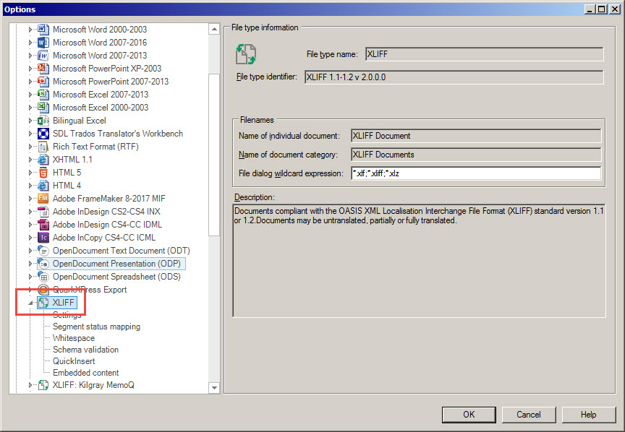Viewport: 625px width, 432px height.
Task: Click the file type tree scrollbar thumb
Action: coord(214,155)
